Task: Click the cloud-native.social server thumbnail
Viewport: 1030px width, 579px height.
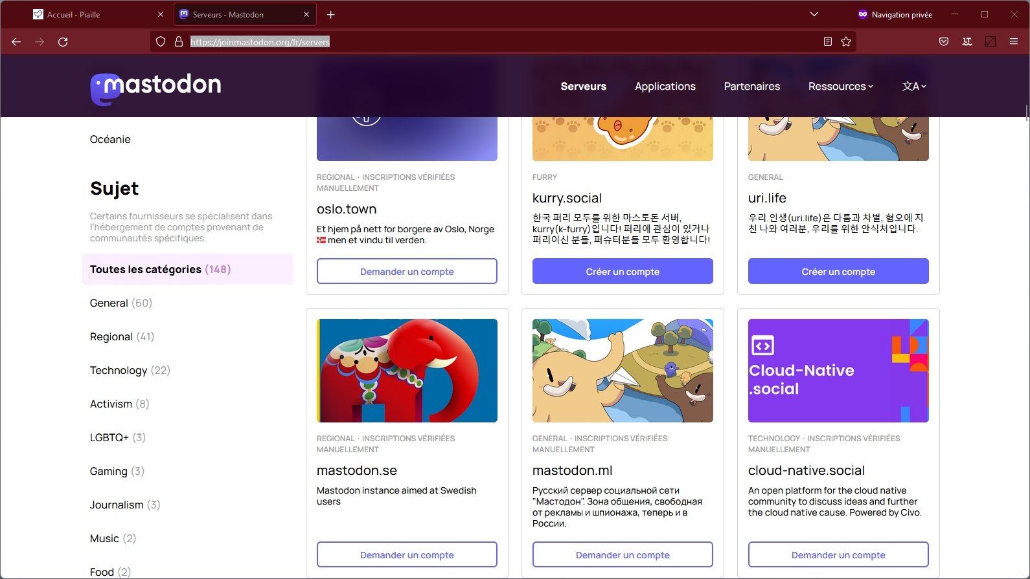Action: pos(838,371)
